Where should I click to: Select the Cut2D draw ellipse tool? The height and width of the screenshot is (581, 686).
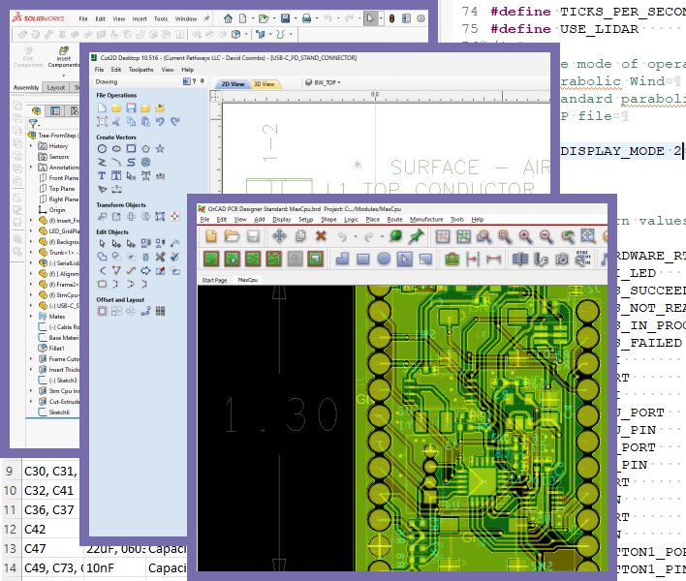tap(116, 148)
